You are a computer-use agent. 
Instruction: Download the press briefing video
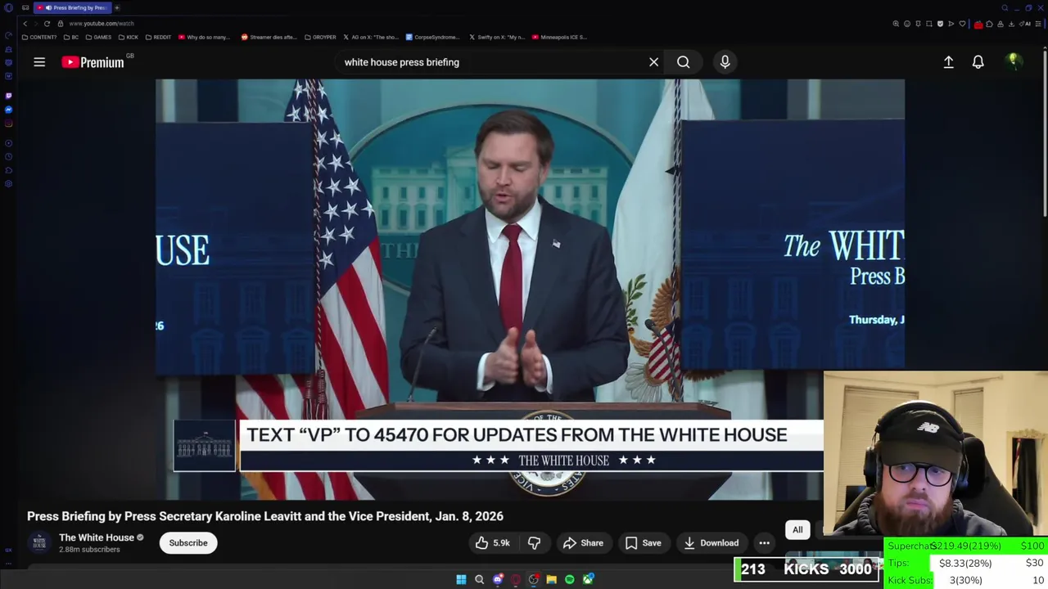pos(711,543)
